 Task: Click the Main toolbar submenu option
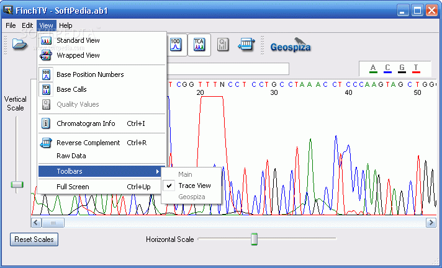(x=191, y=174)
